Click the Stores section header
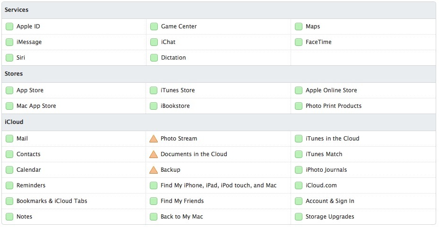This screenshot has width=439, height=229. pos(219,74)
